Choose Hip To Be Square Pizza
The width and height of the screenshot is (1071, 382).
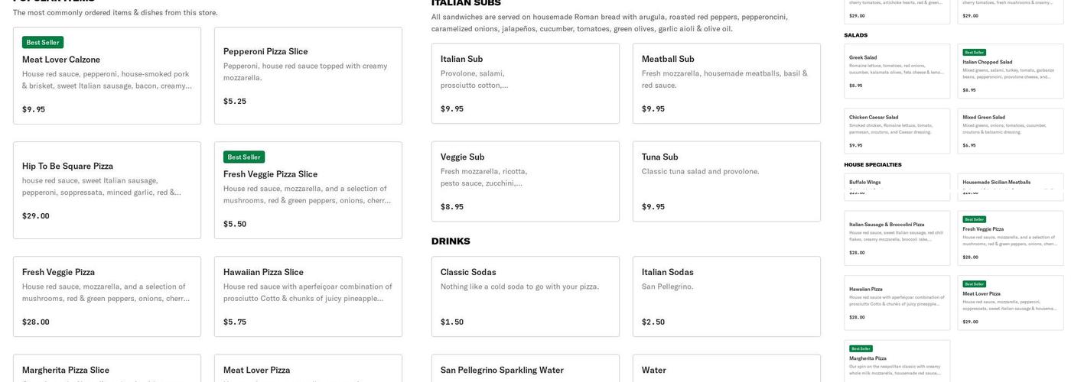107,190
